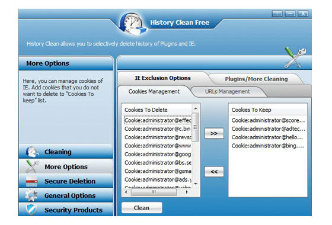
Task: Click the vertical scrollbar thumb in delete list
Action: tap(196, 127)
